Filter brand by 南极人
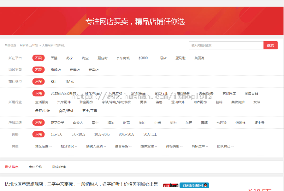 coord(78,123)
